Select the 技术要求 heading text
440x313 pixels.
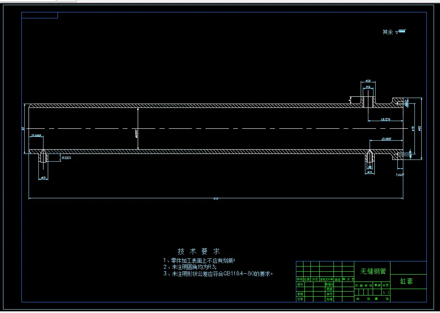(199, 251)
